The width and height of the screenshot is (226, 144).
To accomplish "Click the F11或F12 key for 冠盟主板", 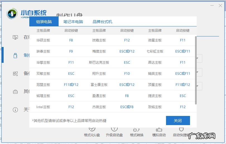I will pos(71,85).
